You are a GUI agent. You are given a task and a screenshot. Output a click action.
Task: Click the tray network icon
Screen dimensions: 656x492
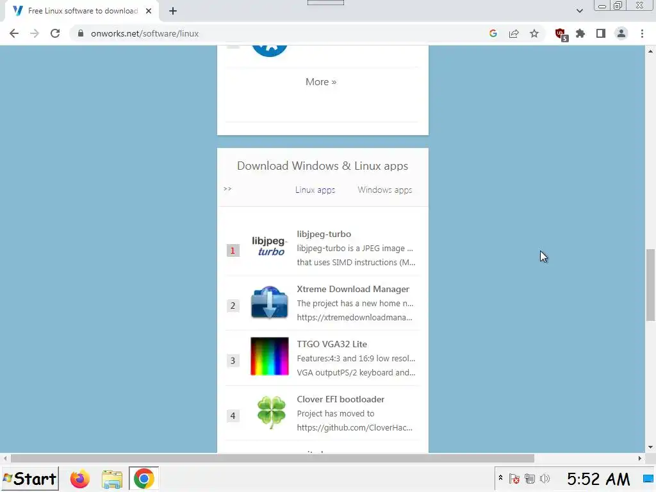click(x=530, y=479)
